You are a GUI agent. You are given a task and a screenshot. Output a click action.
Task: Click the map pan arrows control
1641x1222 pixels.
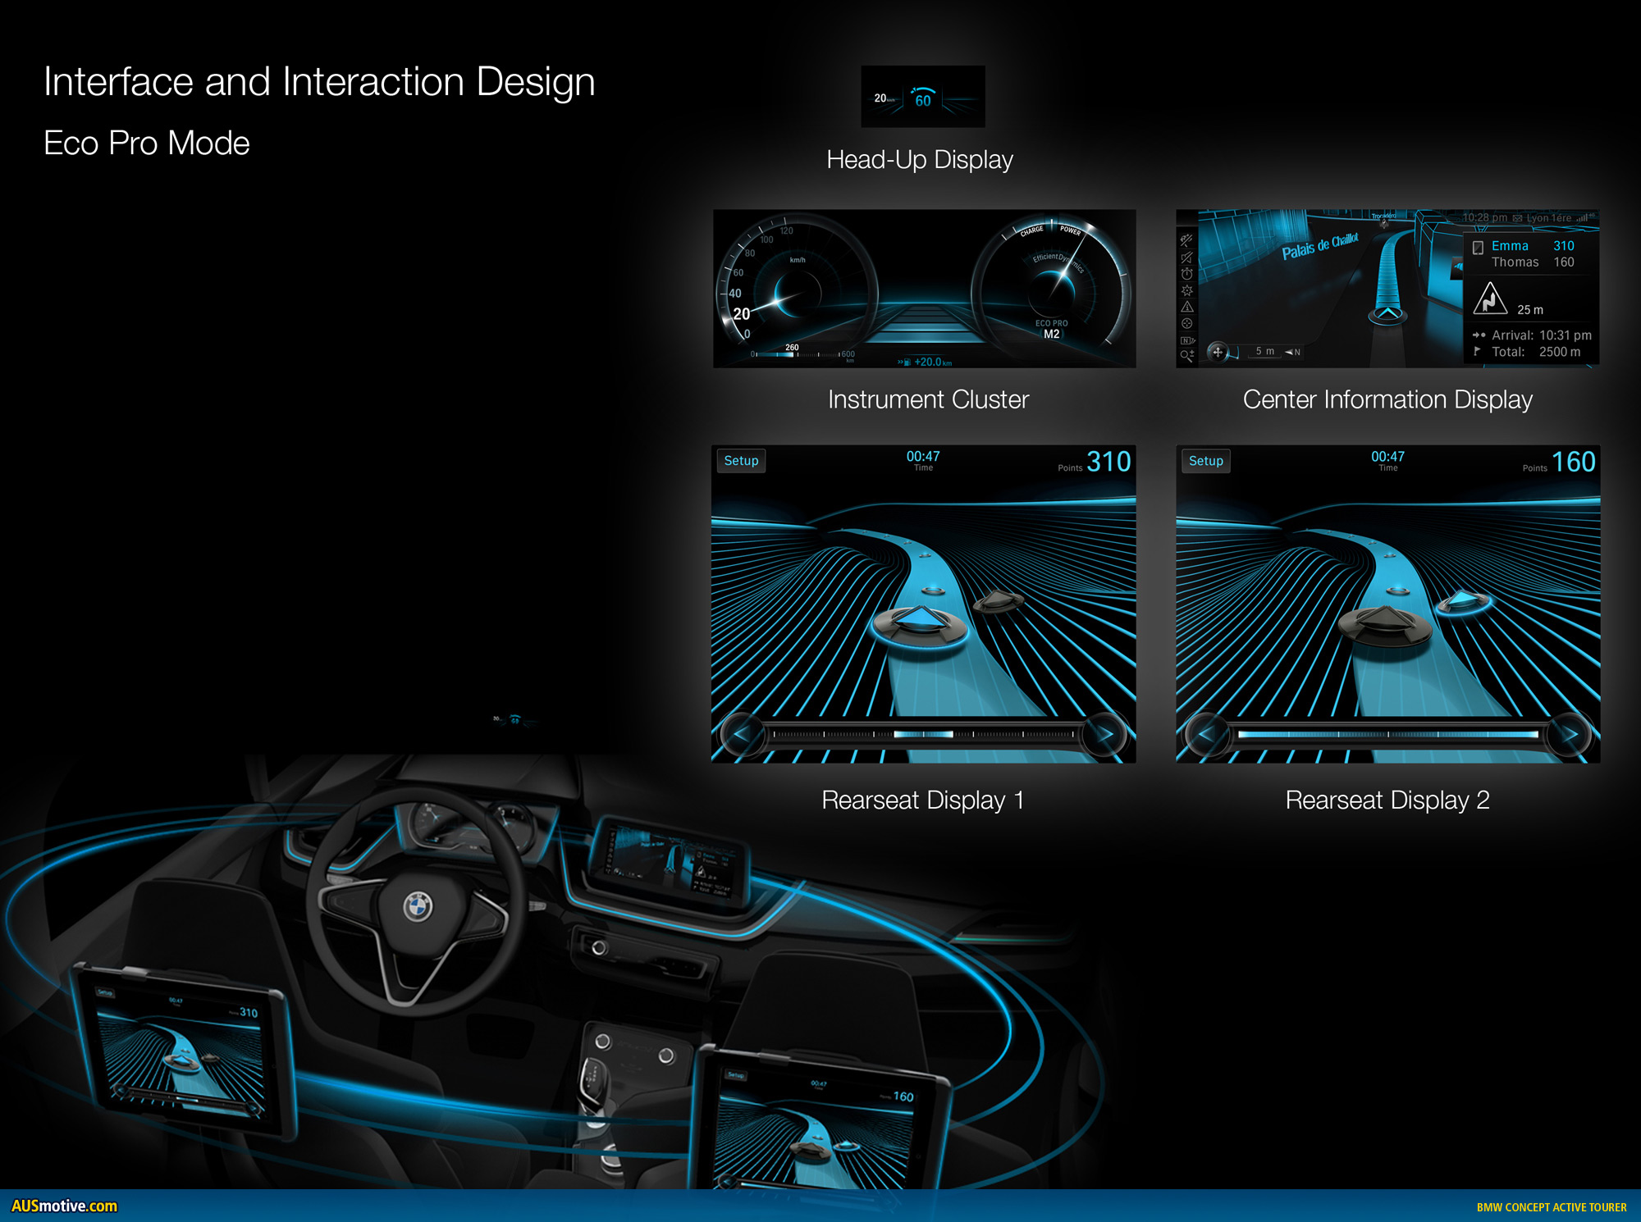point(1218,352)
